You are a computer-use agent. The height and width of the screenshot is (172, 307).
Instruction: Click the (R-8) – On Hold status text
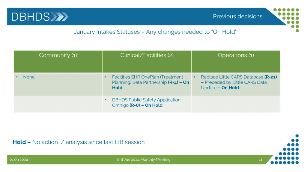[146, 105]
